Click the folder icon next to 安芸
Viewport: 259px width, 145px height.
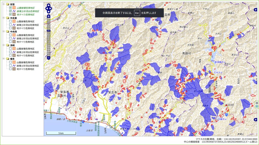coord(7,4)
